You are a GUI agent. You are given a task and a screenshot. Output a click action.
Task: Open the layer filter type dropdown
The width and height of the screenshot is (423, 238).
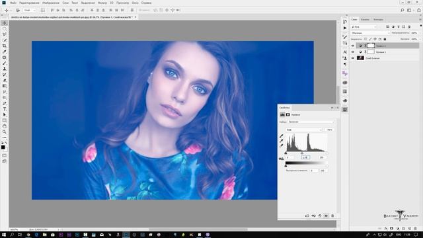pos(364,26)
